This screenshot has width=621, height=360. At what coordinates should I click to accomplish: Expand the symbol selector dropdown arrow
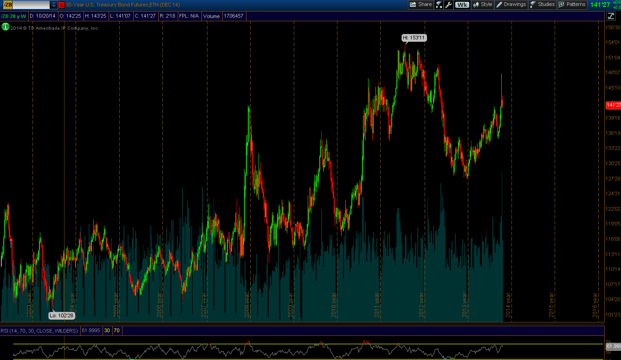(x=54, y=5)
